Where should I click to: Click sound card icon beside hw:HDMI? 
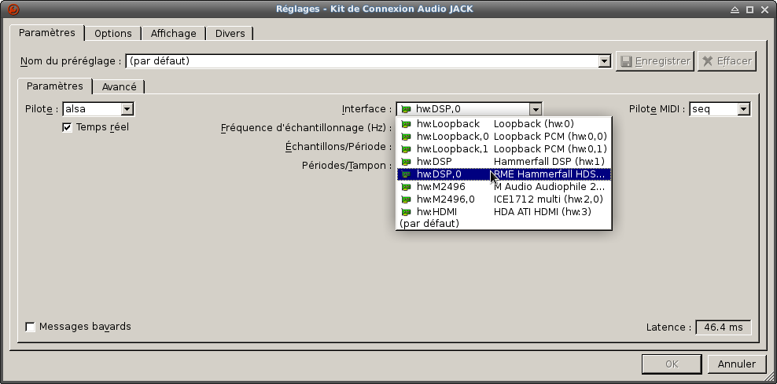[407, 212]
